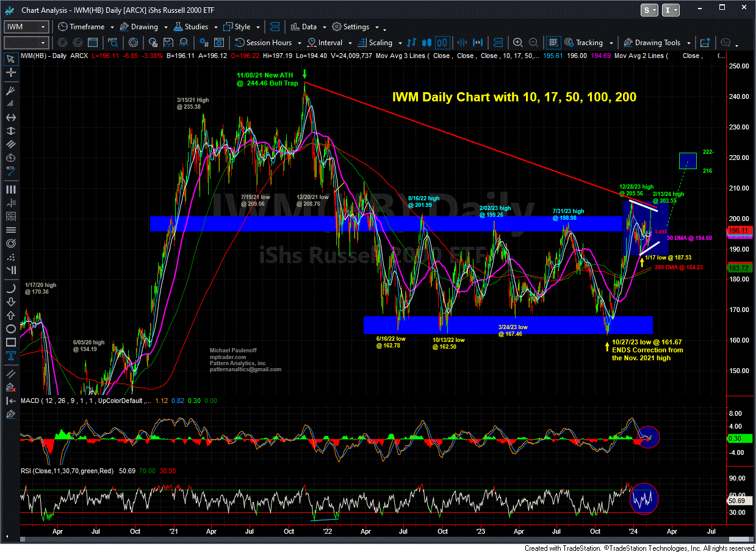The image size is (756, 552).
Task: Select the vertical line drawing tool
Action: [10, 131]
